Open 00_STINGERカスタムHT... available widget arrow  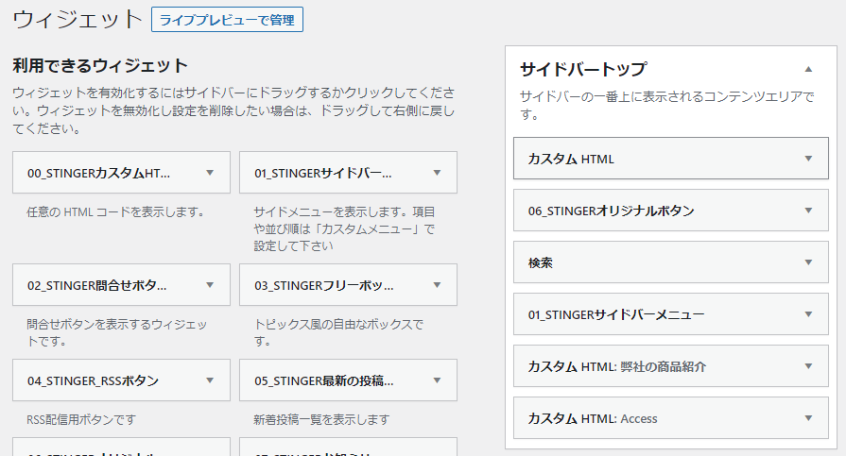[210, 173]
